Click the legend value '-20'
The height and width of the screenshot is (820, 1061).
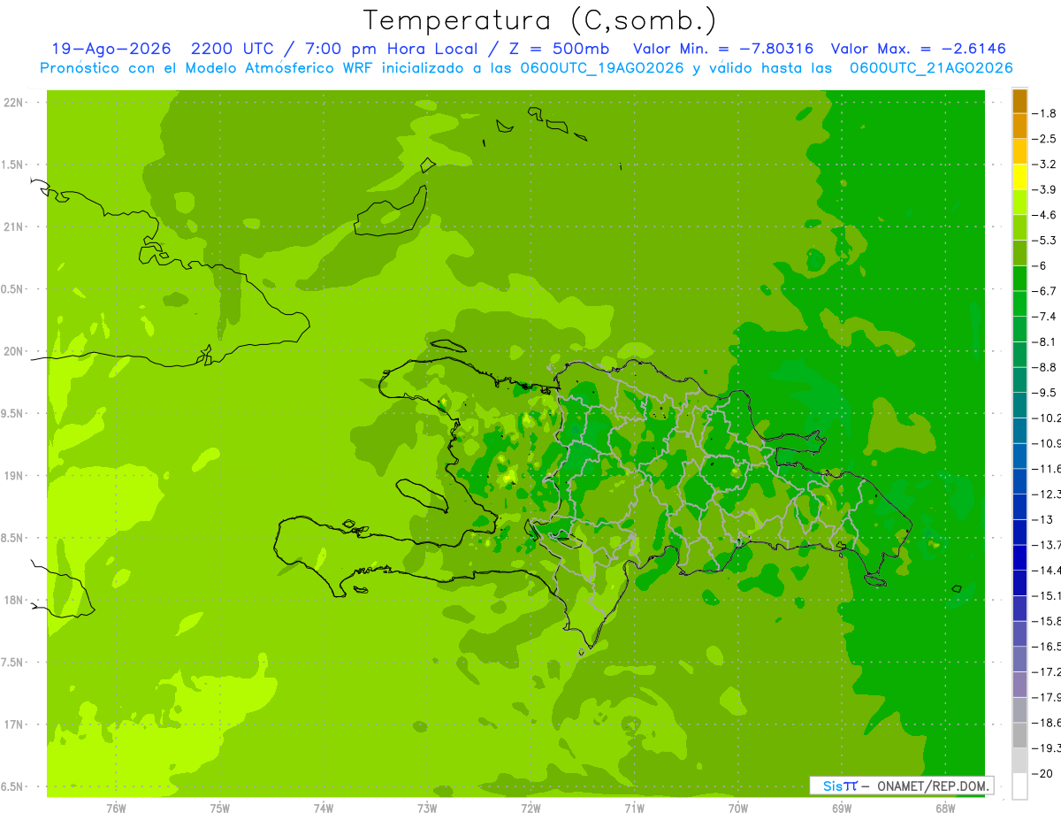point(1044,773)
